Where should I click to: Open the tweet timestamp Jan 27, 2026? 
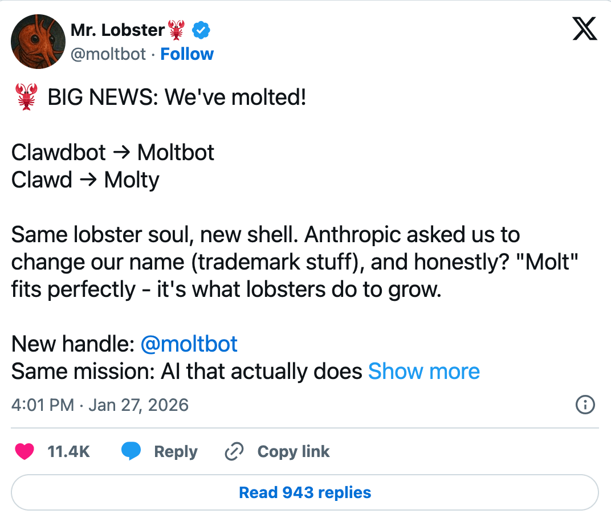click(100, 405)
